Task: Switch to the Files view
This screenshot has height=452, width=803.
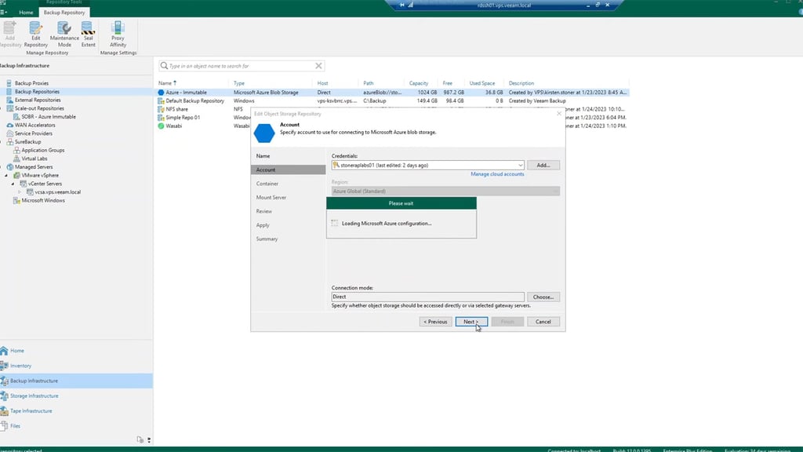Action: [x=16, y=425]
